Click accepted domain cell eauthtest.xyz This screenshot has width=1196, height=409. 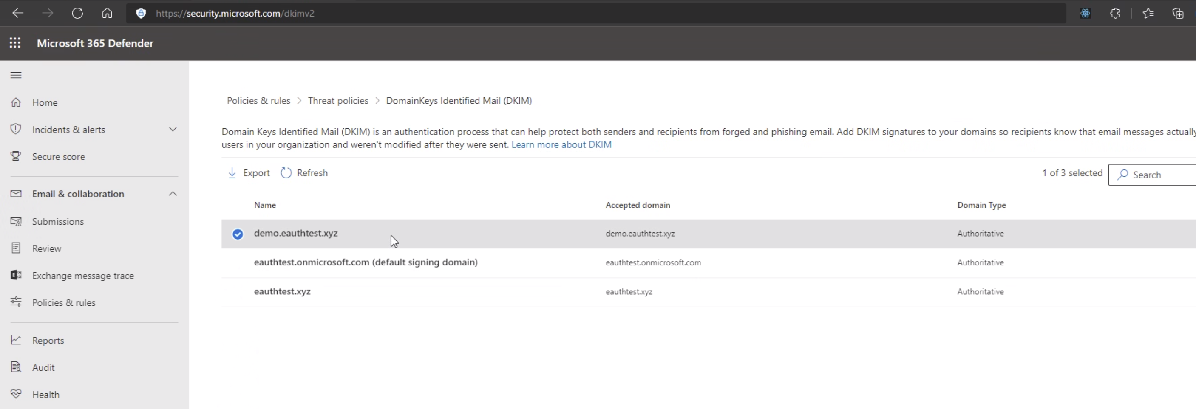coord(629,292)
